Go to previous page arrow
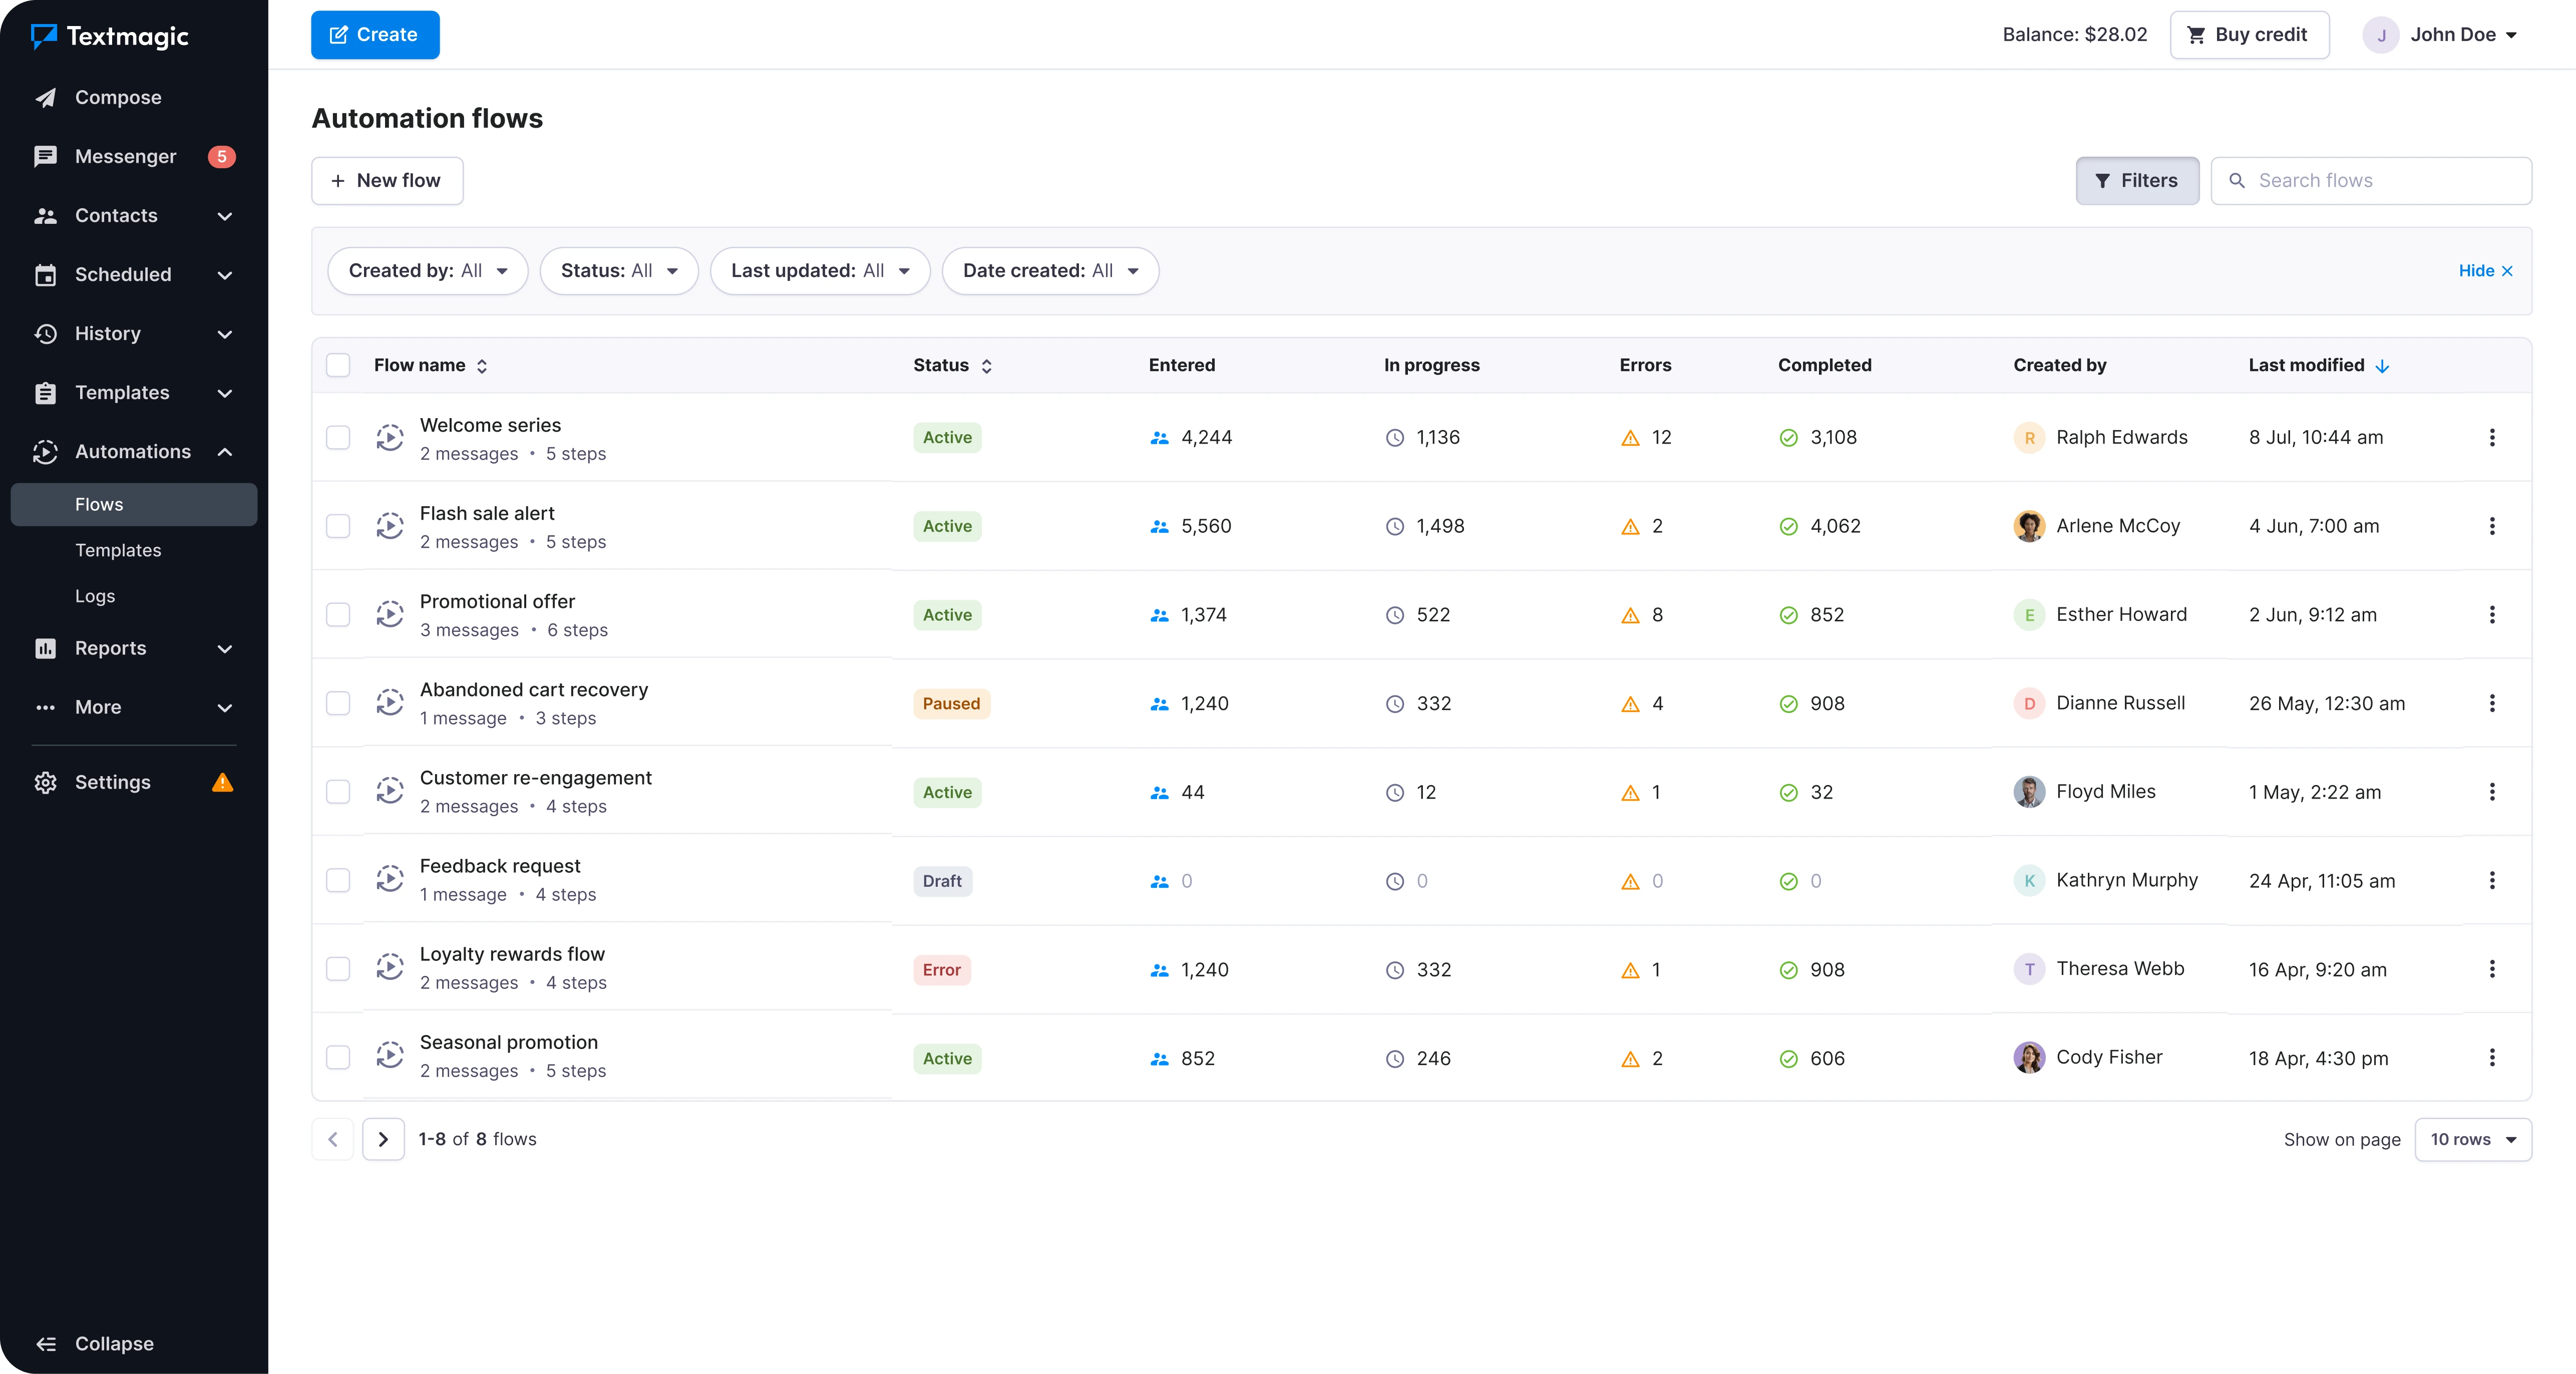The image size is (2576, 1374). 333,1139
